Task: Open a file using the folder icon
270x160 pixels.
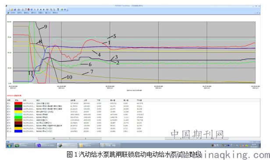Action: [x=12, y=10]
